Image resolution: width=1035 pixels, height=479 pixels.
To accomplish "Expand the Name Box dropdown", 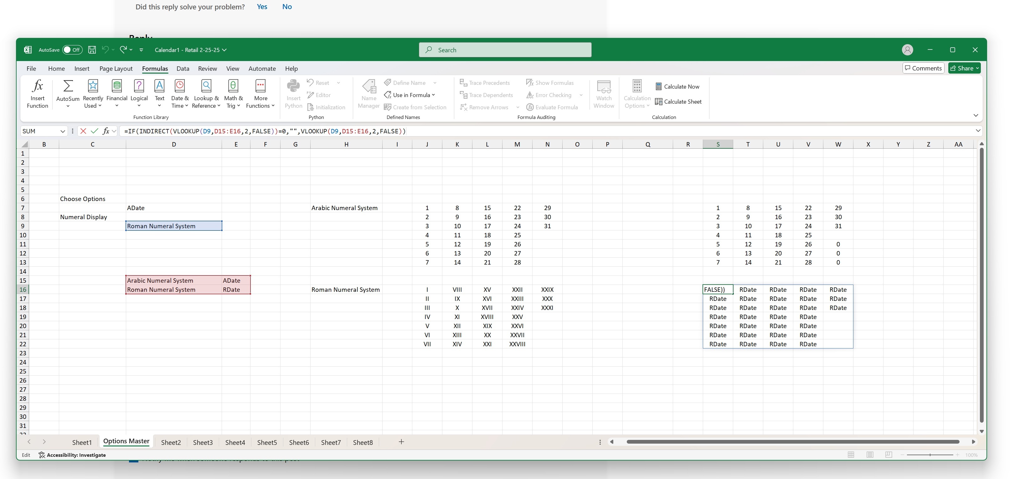I will point(63,131).
